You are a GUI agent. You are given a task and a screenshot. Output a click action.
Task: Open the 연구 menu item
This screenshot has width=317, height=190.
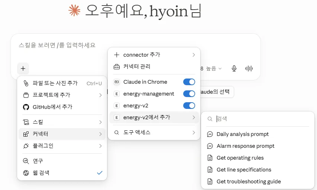[62, 161]
